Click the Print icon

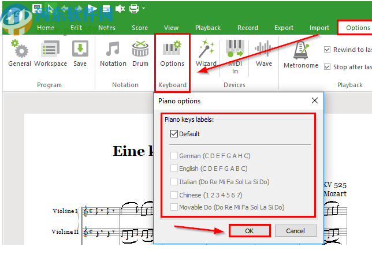(134, 9)
